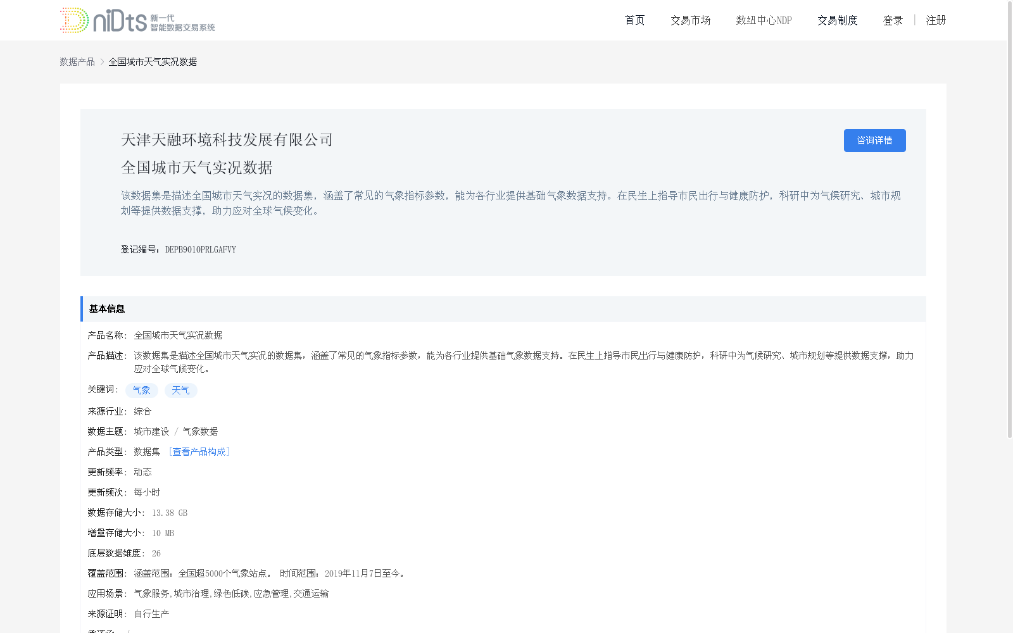
Task: Click the niDts logo
Action: click(x=137, y=20)
